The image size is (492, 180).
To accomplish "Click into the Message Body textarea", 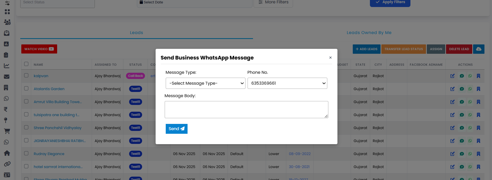I will [246, 110].
